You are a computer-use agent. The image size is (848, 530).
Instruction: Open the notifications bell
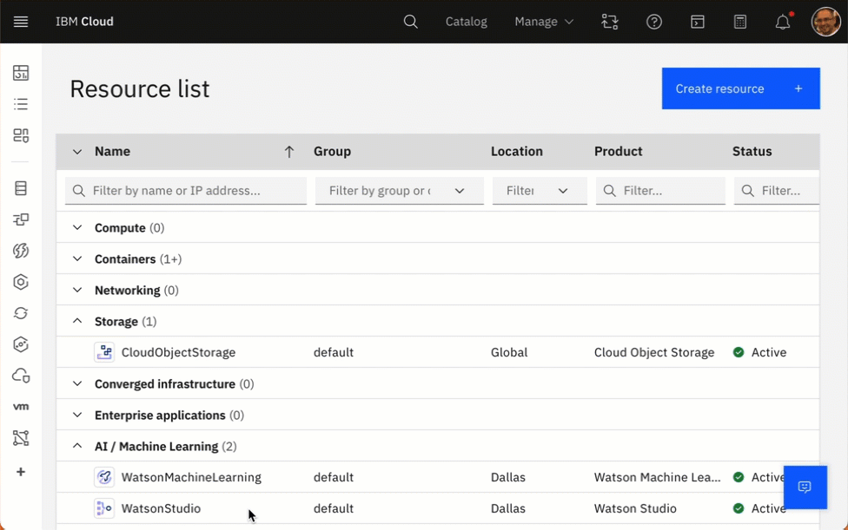coord(783,22)
